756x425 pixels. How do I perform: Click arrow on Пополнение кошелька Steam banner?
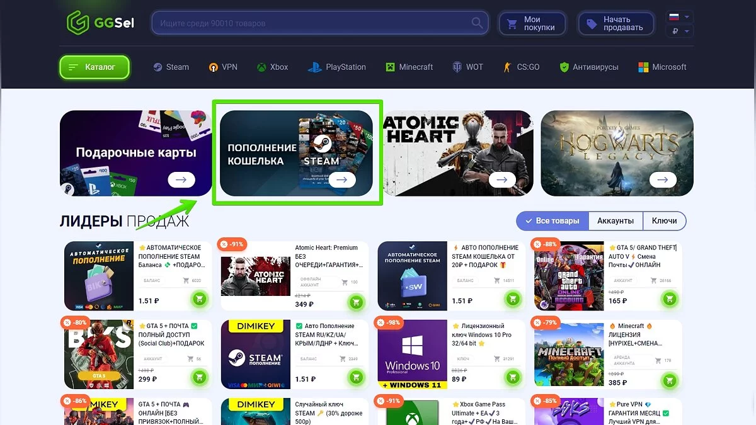pyautogui.click(x=342, y=180)
